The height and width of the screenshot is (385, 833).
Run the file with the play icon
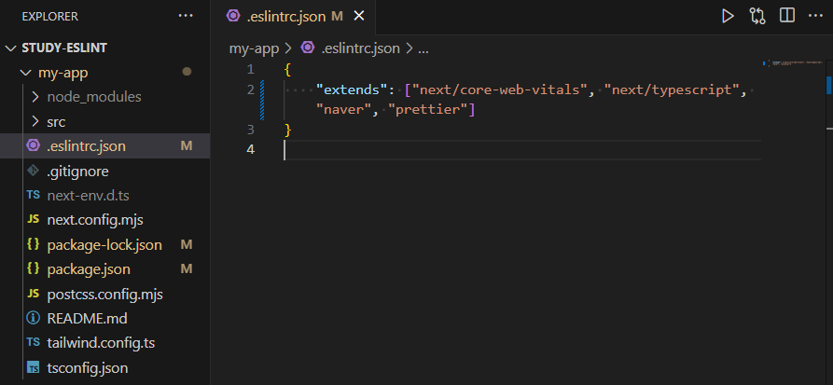pos(728,16)
